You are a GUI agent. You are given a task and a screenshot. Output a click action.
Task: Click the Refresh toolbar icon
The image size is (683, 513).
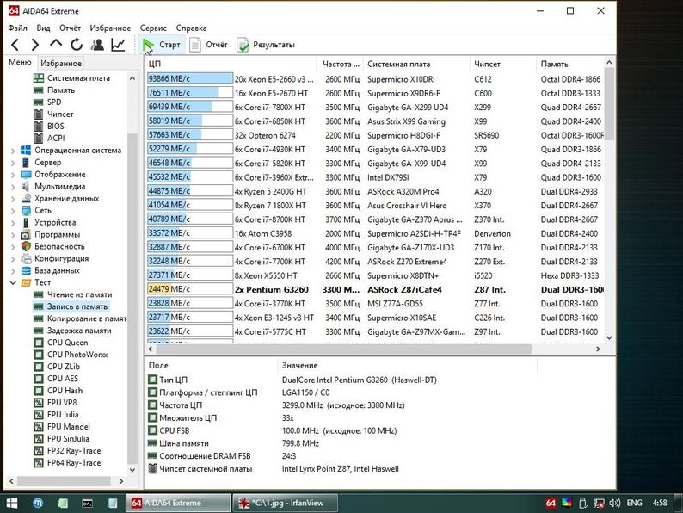coord(77,45)
